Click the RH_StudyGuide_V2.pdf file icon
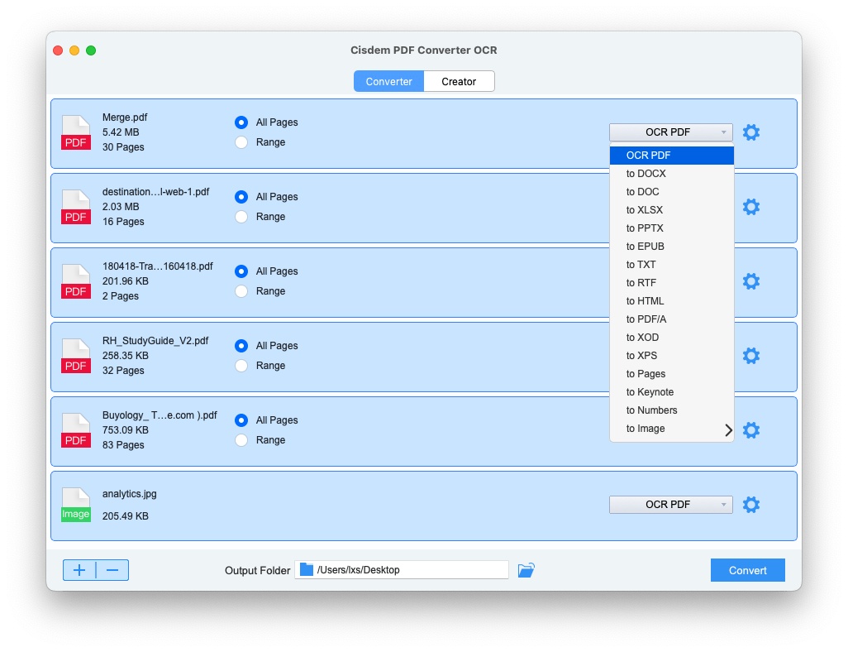This screenshot has width=848, height=652. pos(76,356)
